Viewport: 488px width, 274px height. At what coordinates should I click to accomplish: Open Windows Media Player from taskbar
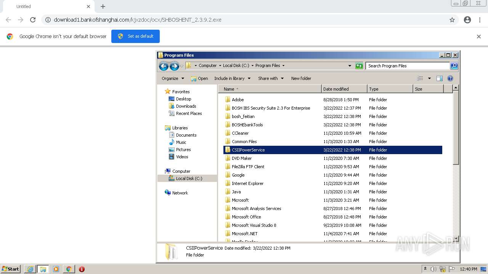(x=56, y=269)
